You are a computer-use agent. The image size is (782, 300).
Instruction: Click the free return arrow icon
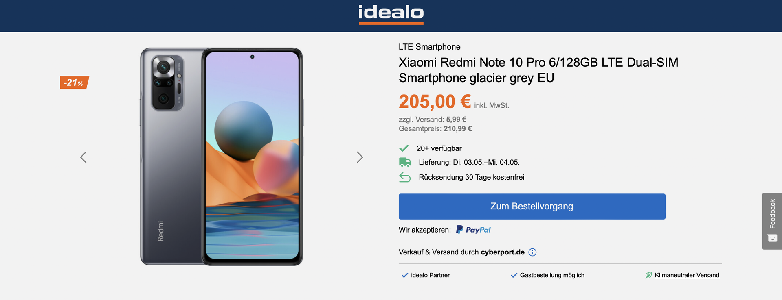tap(405, 177)
